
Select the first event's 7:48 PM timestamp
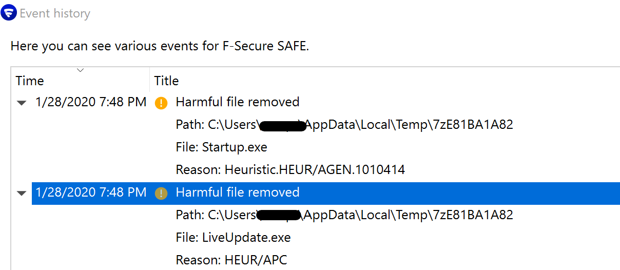pyautogui.click(x=91, y=102)
